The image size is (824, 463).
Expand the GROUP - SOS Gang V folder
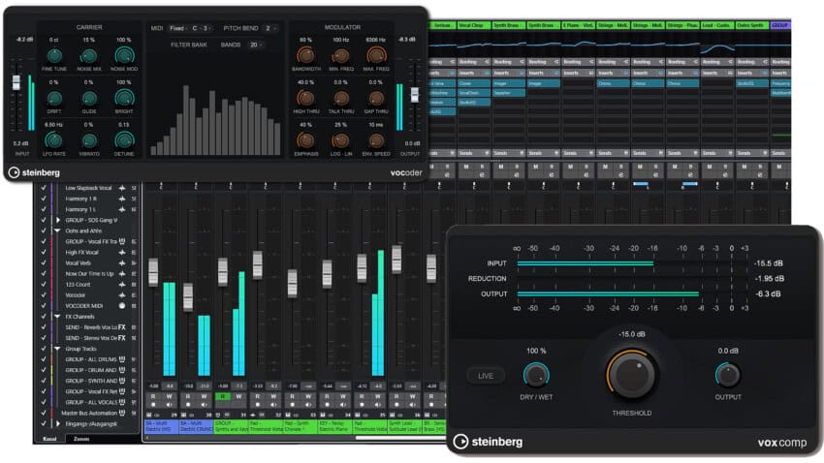(x=58, y=220)
